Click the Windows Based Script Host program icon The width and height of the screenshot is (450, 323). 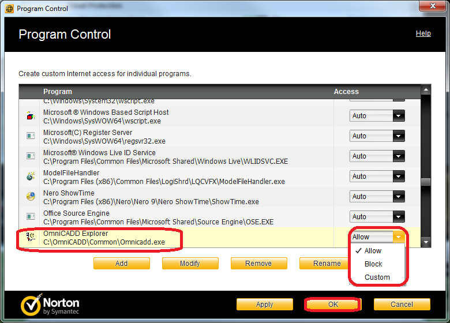point(31,116)
